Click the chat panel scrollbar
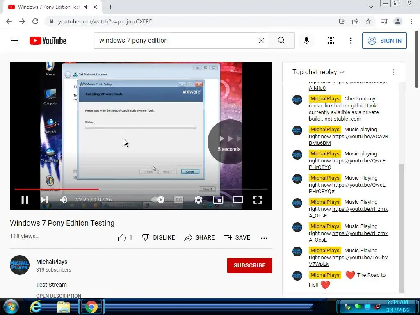The height and width of the screenshot is (315, 420). pos(402,228)
